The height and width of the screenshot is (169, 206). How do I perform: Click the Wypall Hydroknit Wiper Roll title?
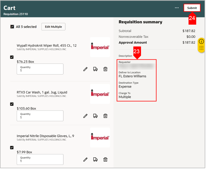click(47, 46)
